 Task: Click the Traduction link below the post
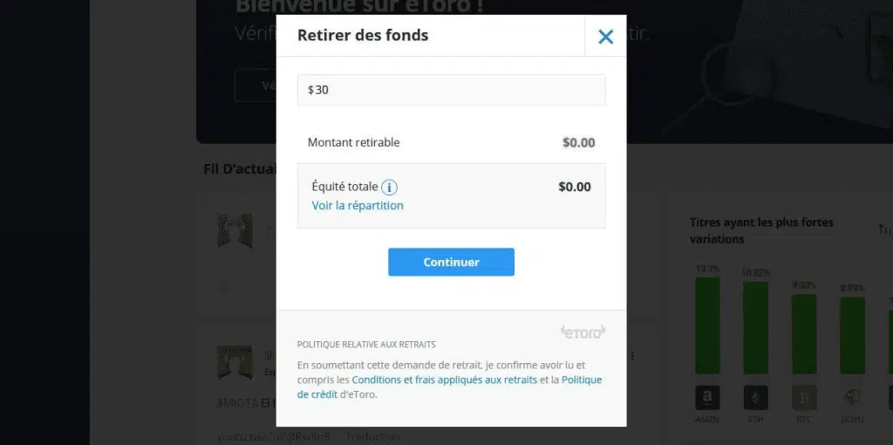pos(372,437)
